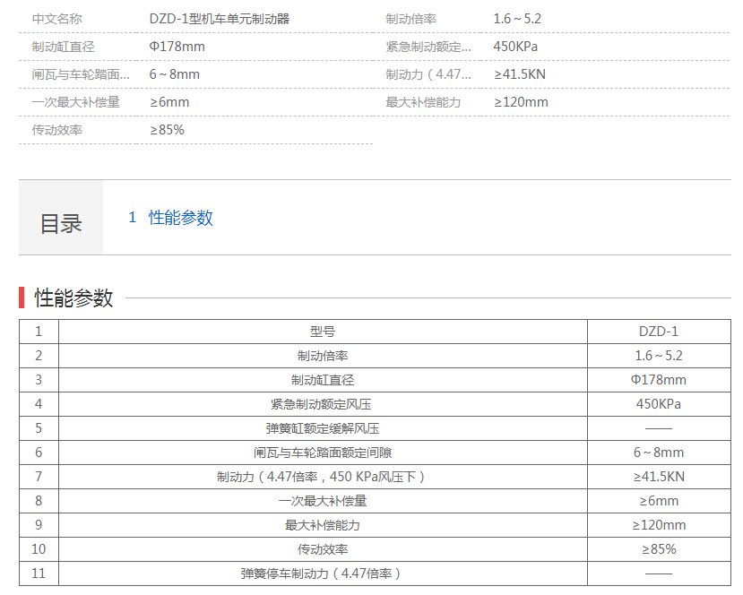Click the 弹簧缸额定缓解风压 table row
Screen dimensions: 743x595
pos(321,428)
